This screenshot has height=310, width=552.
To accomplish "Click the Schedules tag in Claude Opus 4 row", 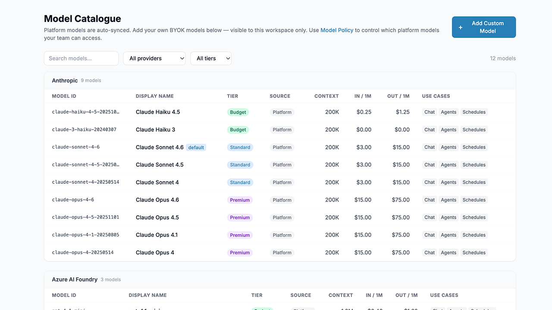I will 474,253.
